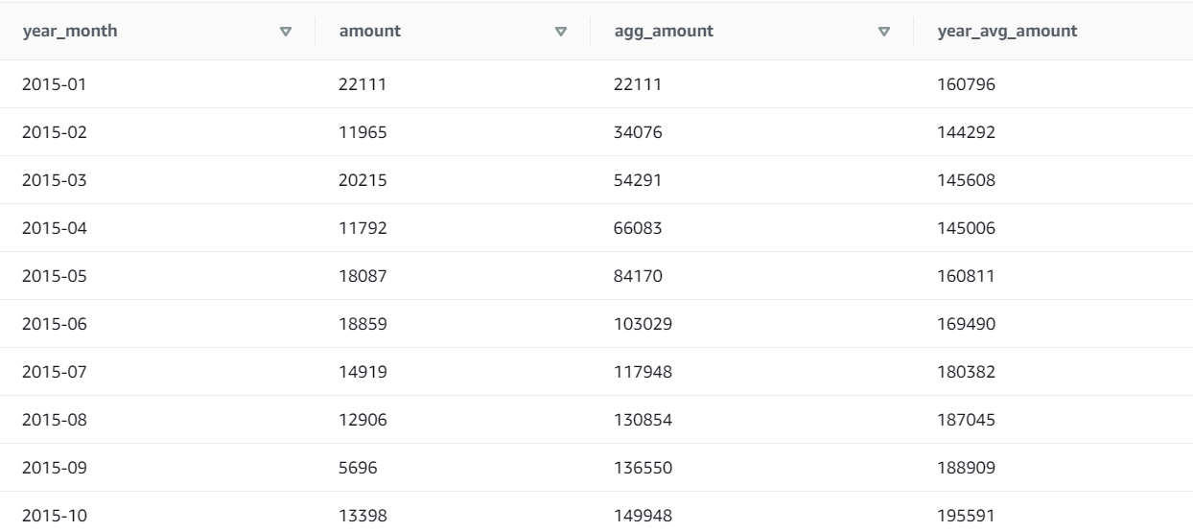Click the year_avg_amount value 160796
Image resolution: width=1193 pixels, height=531 pixels.
(967, 84)
